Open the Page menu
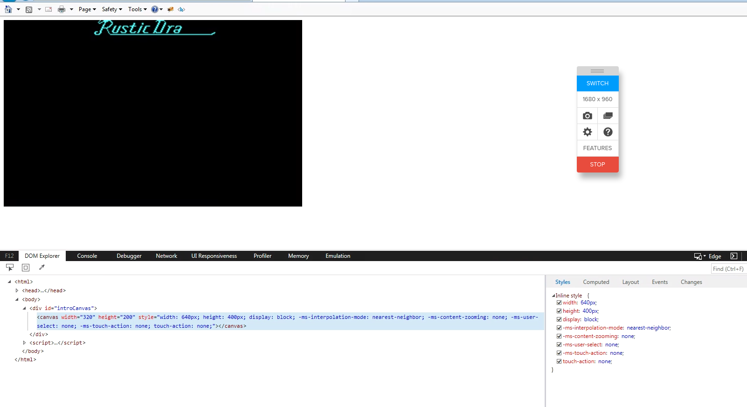Image resolution: width=747 pixels, height=407 pixels. tap(87, 9)
